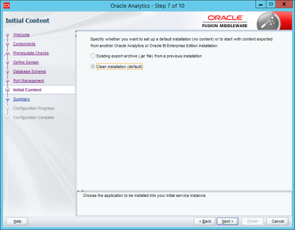Open the Port Management step link
This screenshot has height=230, width=295.
click(x=29, y=81)
